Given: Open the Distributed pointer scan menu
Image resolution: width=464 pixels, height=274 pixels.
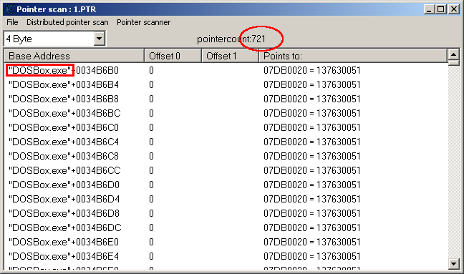Looking at the screenshot, I should click(67, 22).
